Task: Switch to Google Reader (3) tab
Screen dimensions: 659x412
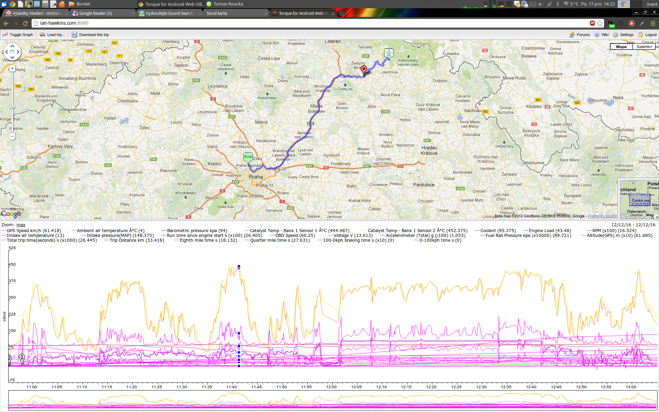Action: (x=103, y=13)
